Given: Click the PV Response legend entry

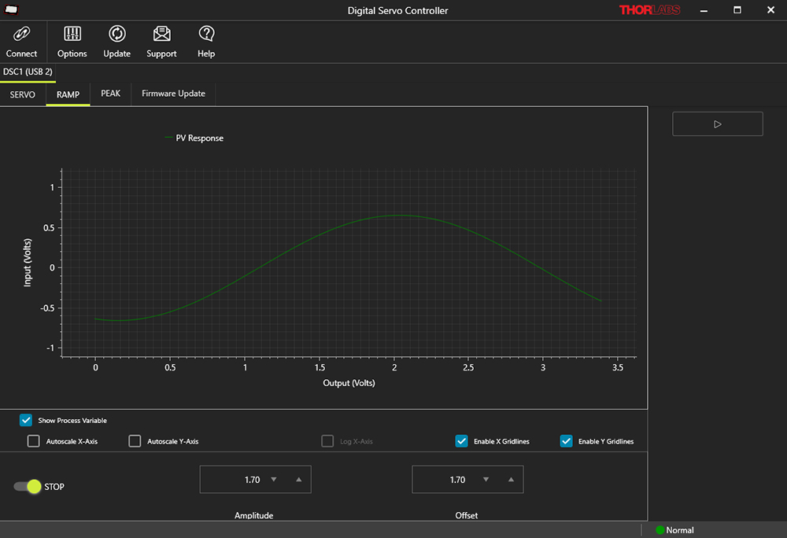Looking at the screenshot, I should pyautogui.click(x=194, y=138).
